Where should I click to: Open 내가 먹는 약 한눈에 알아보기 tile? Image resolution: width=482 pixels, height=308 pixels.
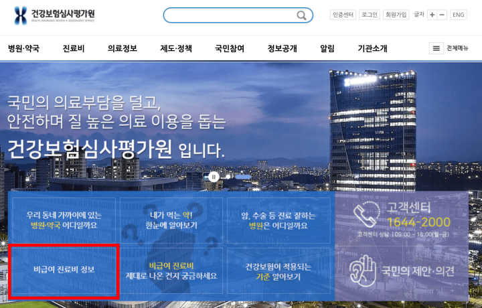pos(171,220)
